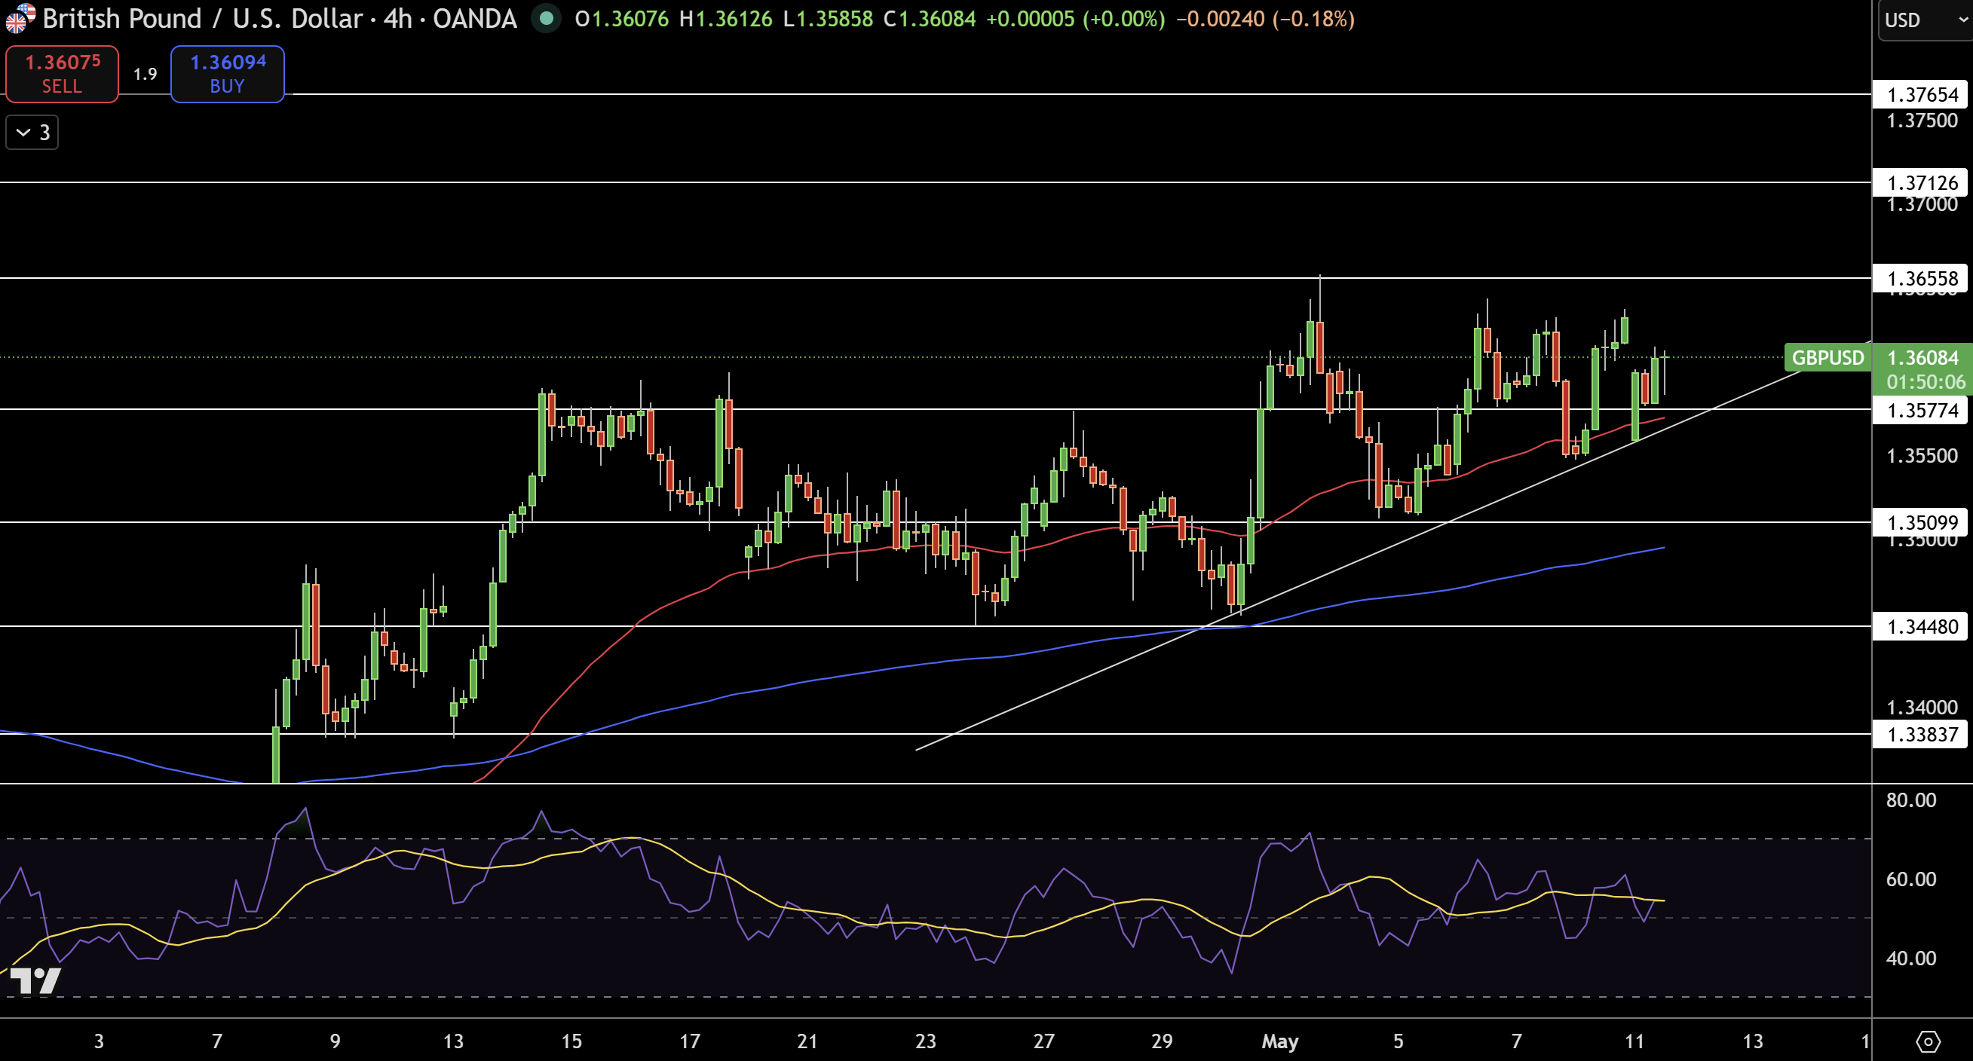Click the 1.34000 price axis label

(1922, 708)
